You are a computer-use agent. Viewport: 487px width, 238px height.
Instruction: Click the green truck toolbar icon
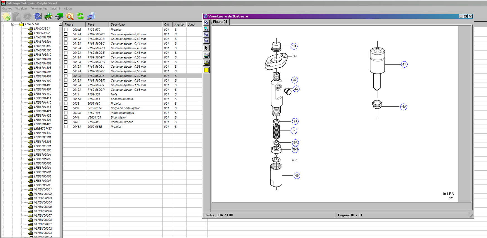click(59, 16)
